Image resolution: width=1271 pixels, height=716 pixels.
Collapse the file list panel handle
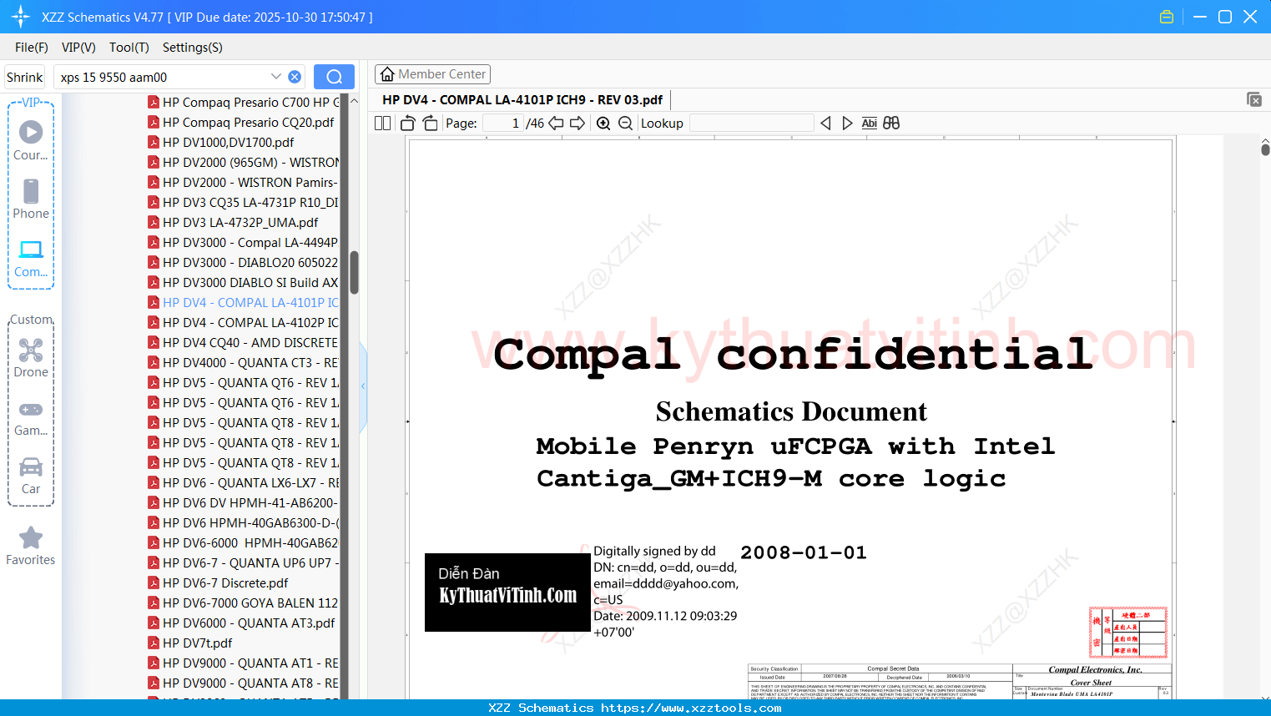click(363, 386)
